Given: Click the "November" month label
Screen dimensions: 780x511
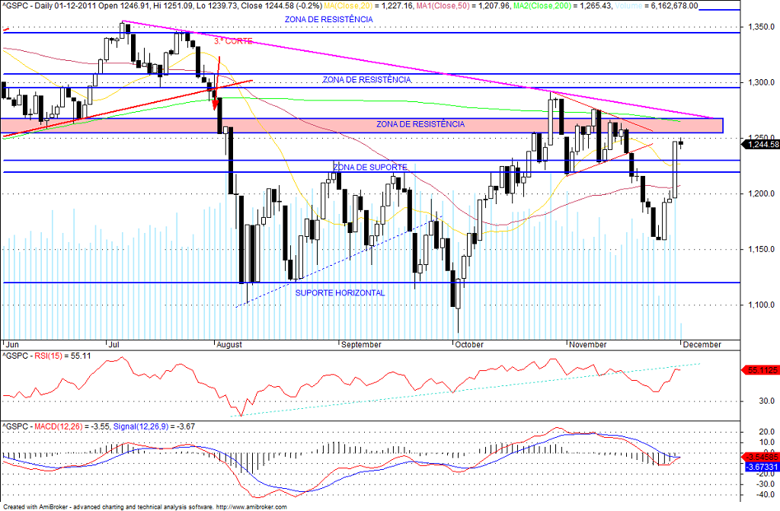Looking at the screenshot, I should tap(588, 344).
